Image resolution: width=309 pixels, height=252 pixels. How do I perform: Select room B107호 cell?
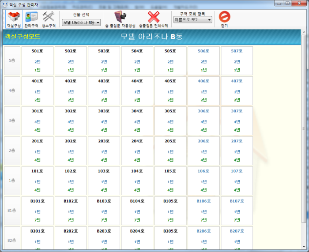point(237,211)
